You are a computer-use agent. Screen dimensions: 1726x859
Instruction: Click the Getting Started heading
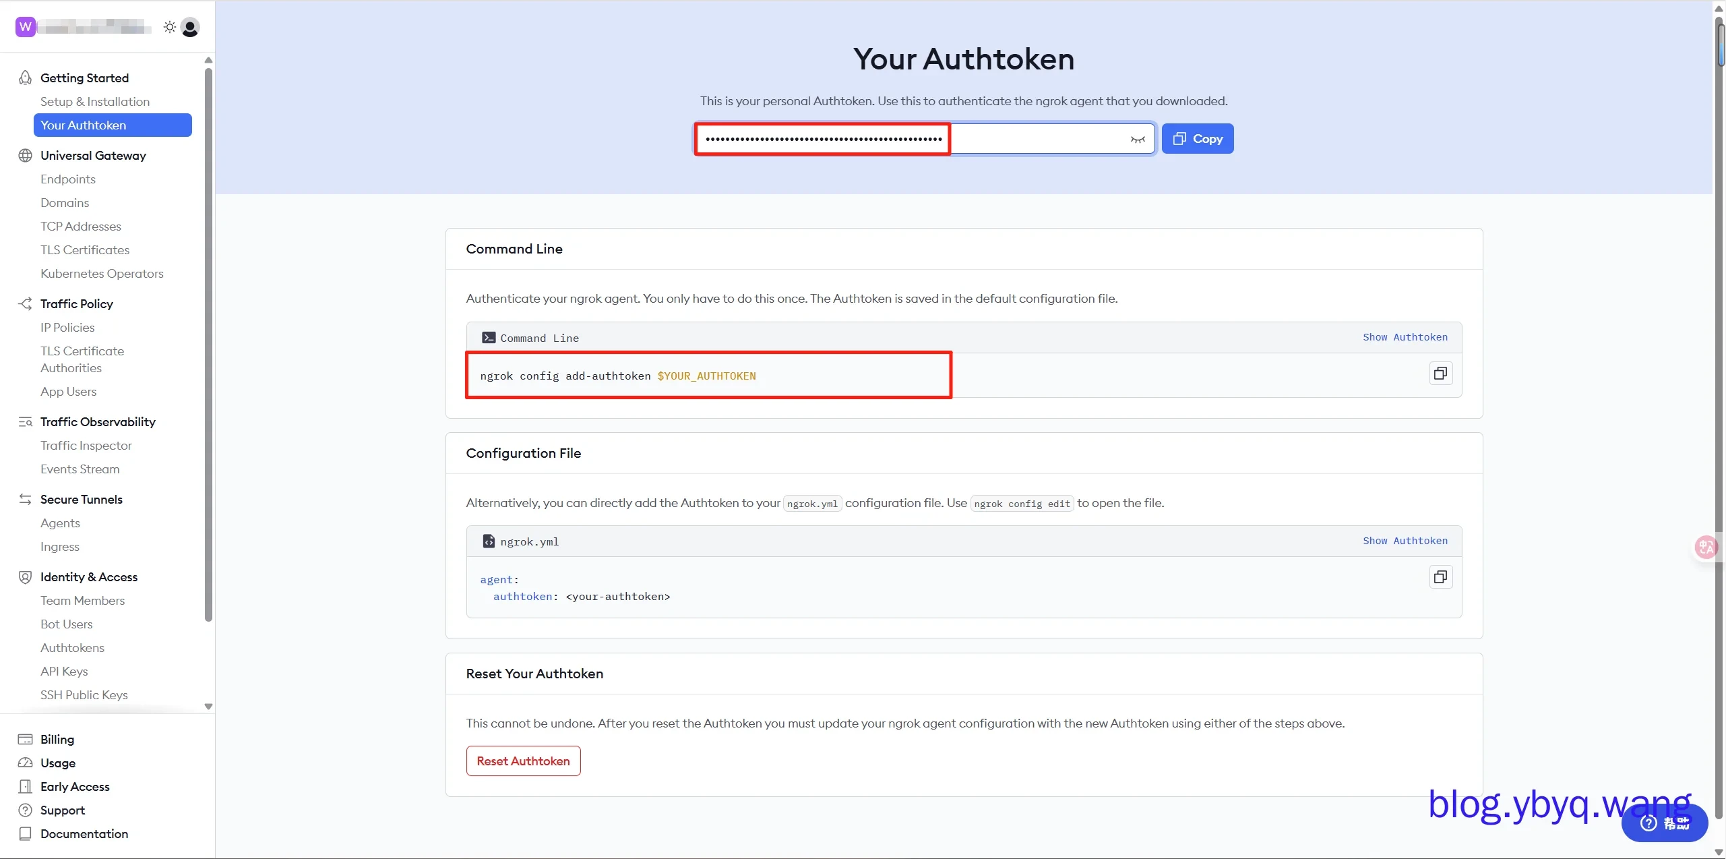click(x=84, y=78)
